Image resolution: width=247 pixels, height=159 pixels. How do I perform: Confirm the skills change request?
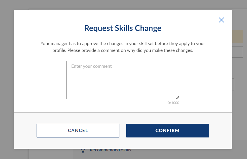[167, 130]
